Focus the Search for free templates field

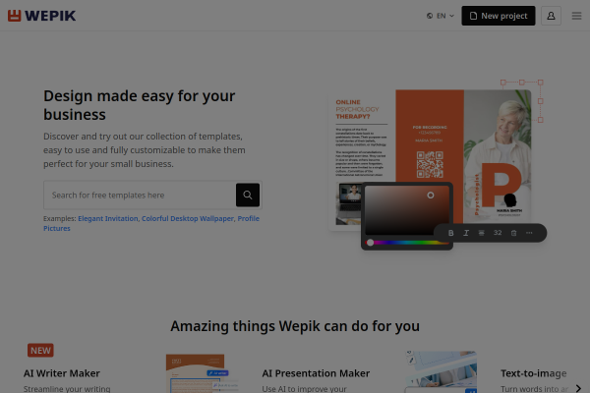140,196
